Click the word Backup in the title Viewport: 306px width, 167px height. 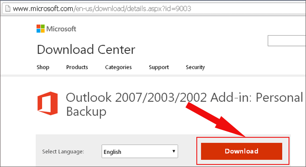coord(86,111)
